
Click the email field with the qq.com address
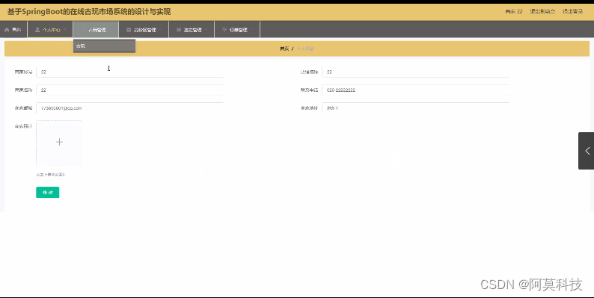point(129,108)
